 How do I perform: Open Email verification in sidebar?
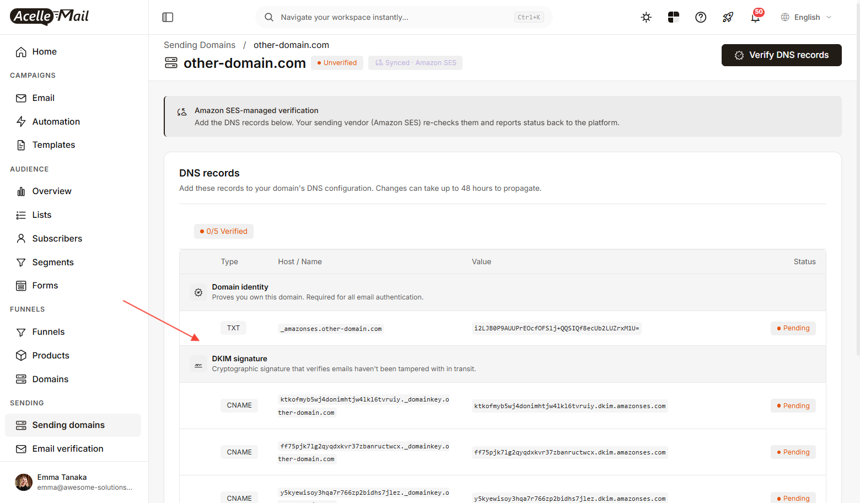73,449
